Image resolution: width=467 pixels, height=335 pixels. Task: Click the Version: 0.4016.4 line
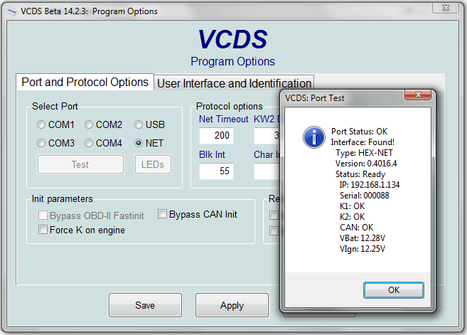tap(366, 164)
